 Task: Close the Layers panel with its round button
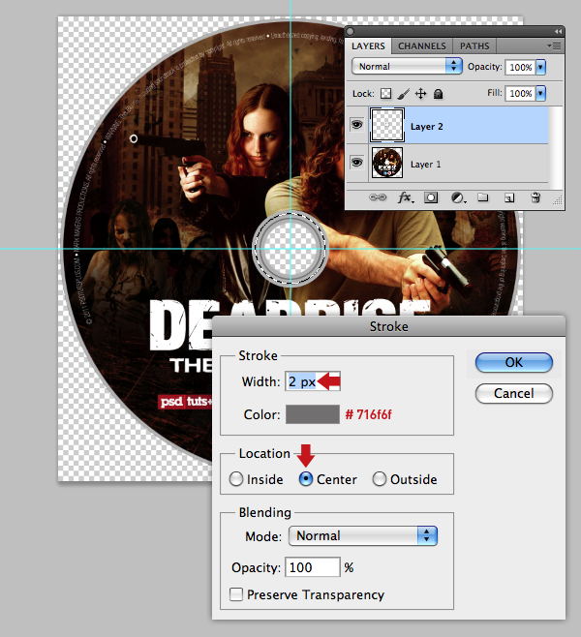[351, 31]
